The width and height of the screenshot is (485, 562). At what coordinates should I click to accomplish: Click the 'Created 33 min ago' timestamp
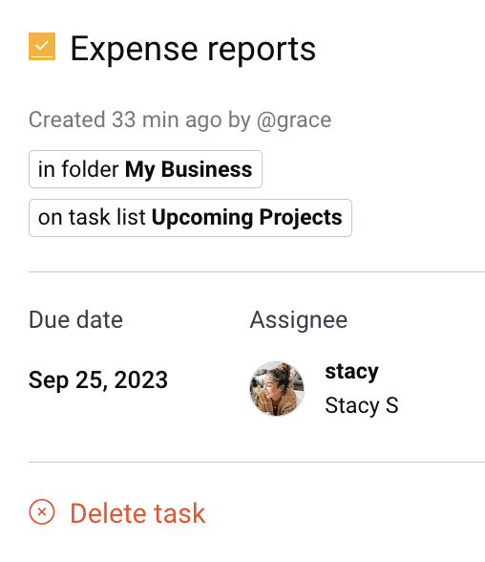[125, 119]
